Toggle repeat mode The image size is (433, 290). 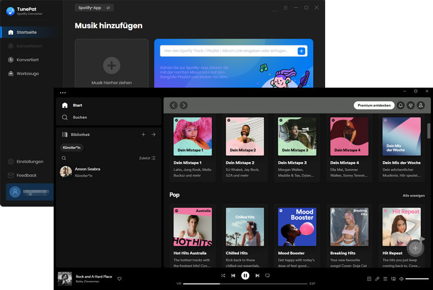tap(267, 275)
